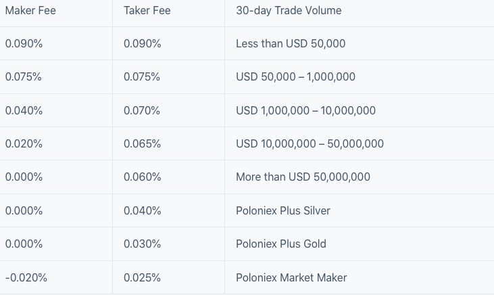This screenshot has height=295, width=494.
Task: Click the Poloniex Plus Gold cell
Action: click(280, 244)
